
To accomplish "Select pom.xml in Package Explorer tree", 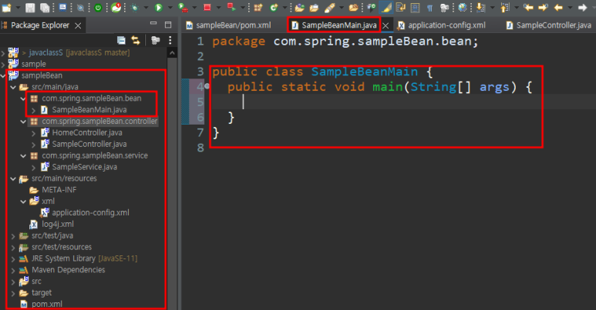I will point(47,305).
